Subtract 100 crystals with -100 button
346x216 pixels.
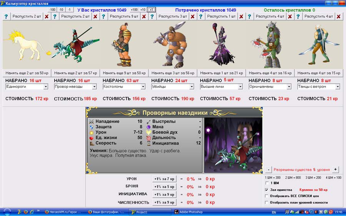pyautogui.click(x=52, y=10)
